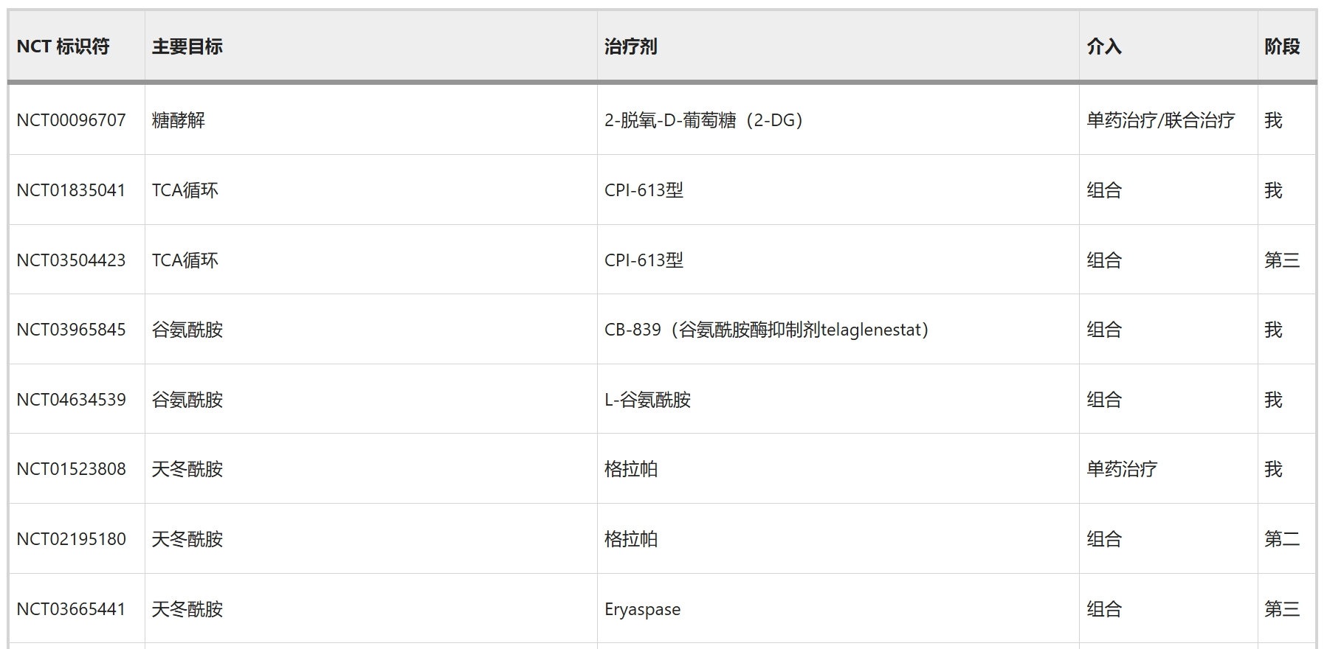The height and width of the screenshot is (649, 1327).
Task: Click the NCT 标识符 column header
Action: point(63,46)
